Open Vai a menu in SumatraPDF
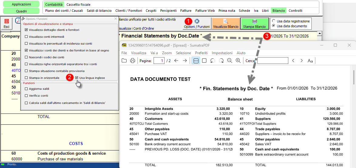Image resolution: width=356 pixels, height=168 pixels. (x=154, y=53)
